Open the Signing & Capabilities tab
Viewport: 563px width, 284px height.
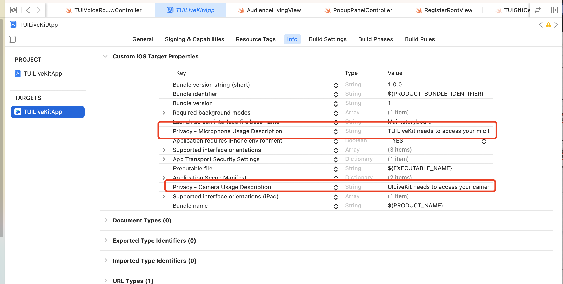194,39
